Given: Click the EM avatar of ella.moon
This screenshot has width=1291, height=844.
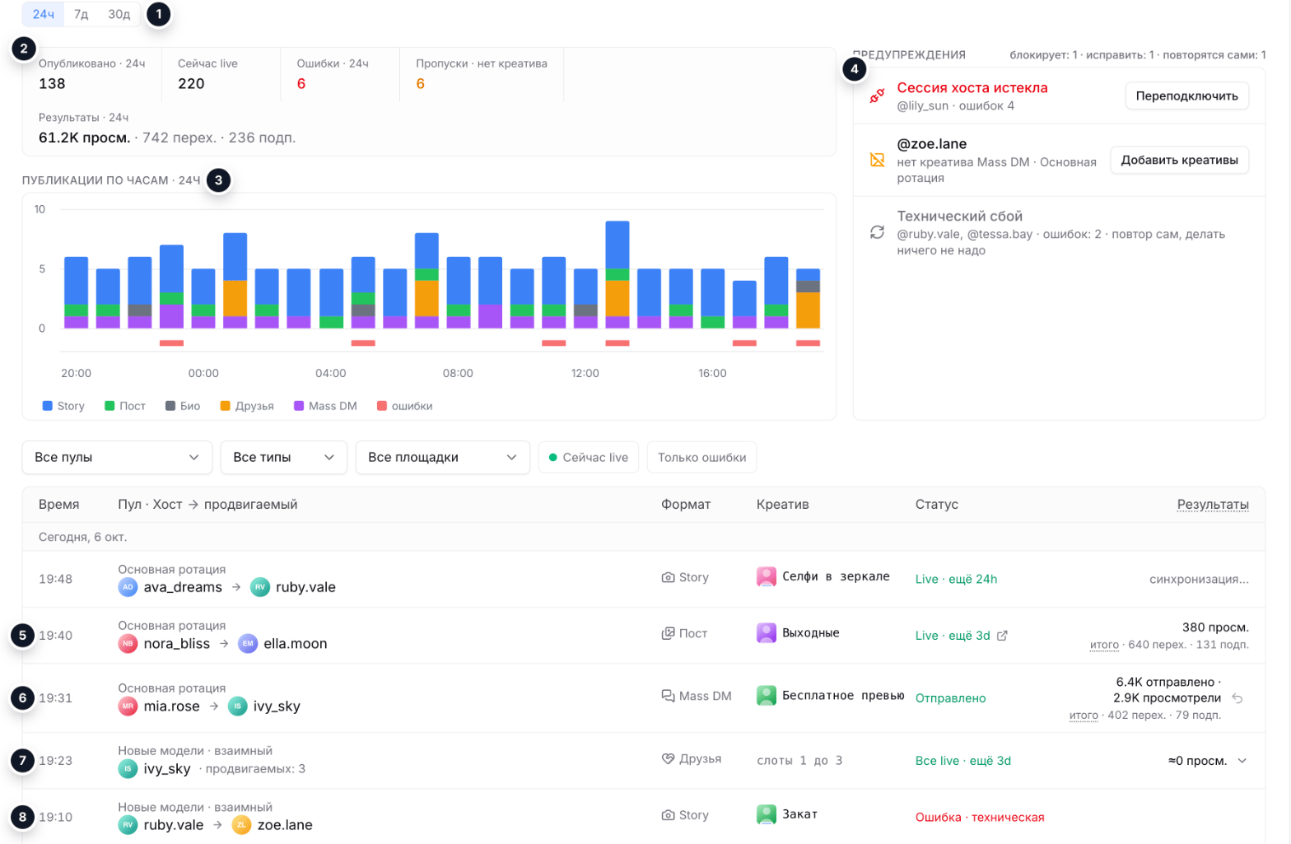Looking at the screenshot, I should tap(248, 644).
